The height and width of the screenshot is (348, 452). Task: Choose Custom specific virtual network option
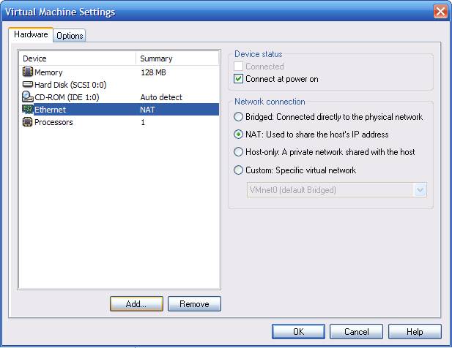[x=238, y=170]
